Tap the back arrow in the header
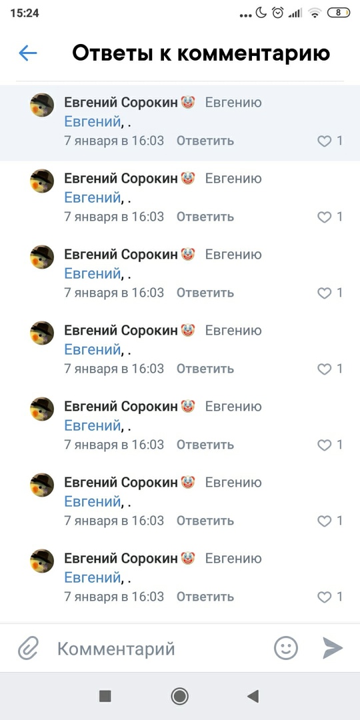This screenshot has width=360, height=720. click(27, 53)
